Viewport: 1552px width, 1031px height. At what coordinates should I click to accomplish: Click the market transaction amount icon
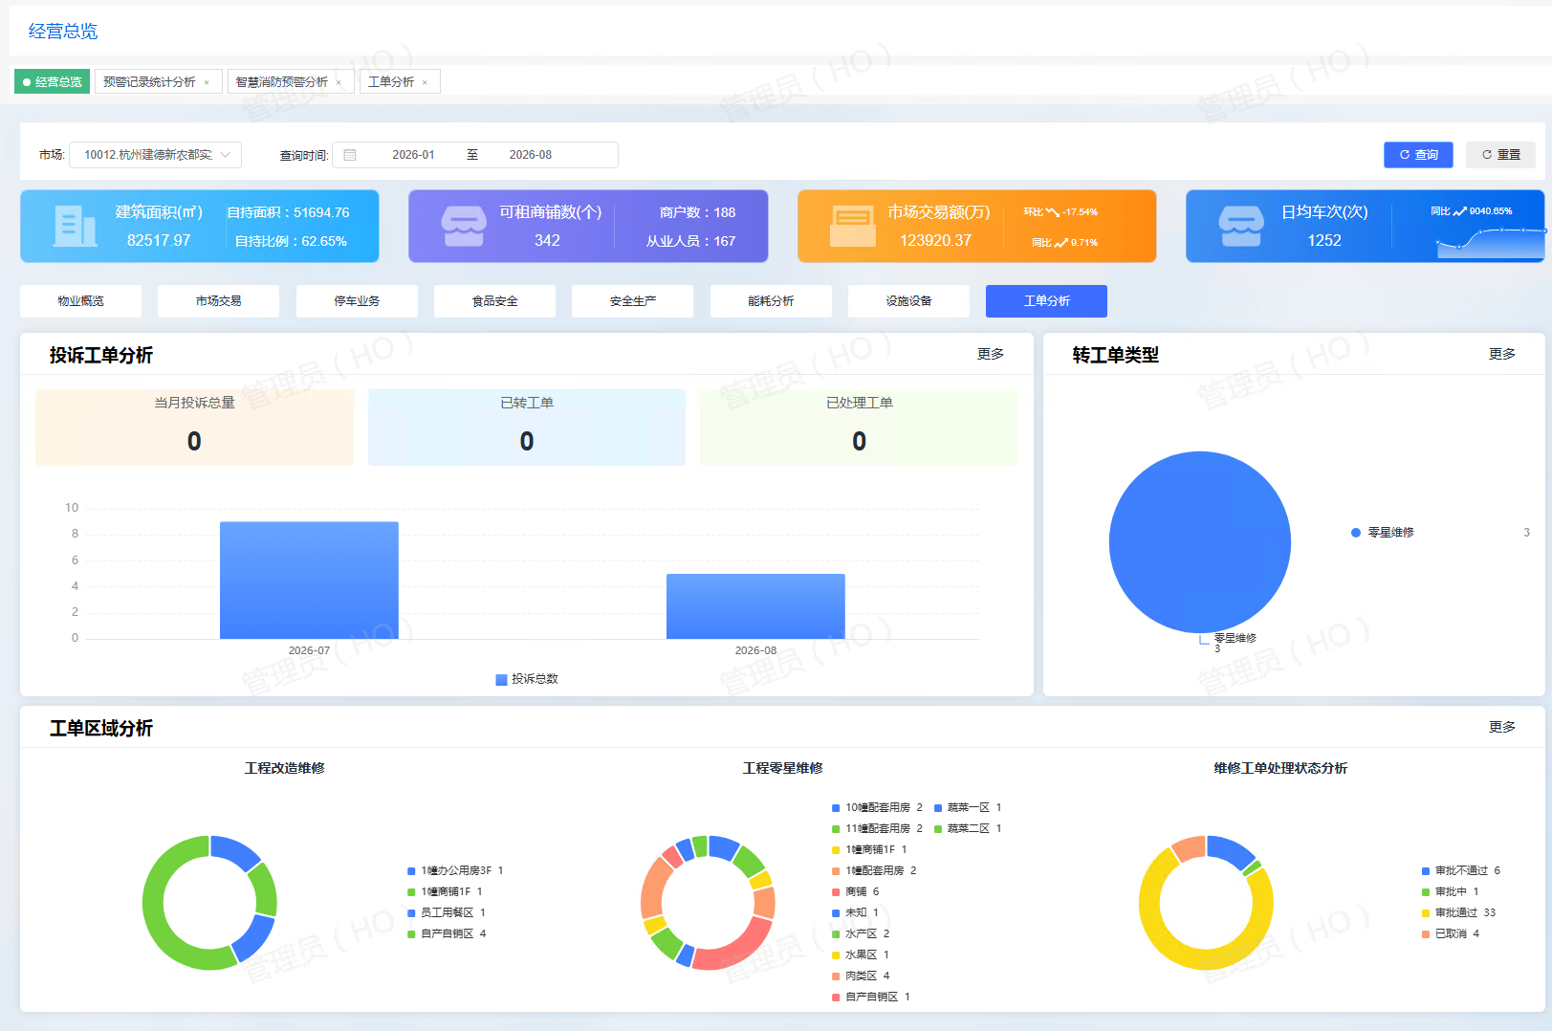coord(853,227)
